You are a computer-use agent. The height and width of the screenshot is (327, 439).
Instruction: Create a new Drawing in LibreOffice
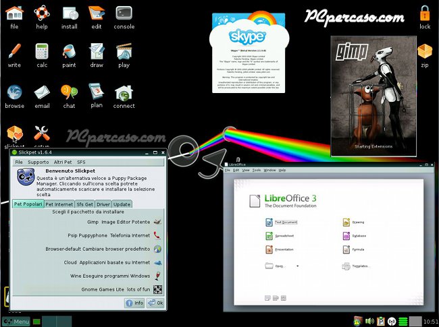[x=354, y=222]
